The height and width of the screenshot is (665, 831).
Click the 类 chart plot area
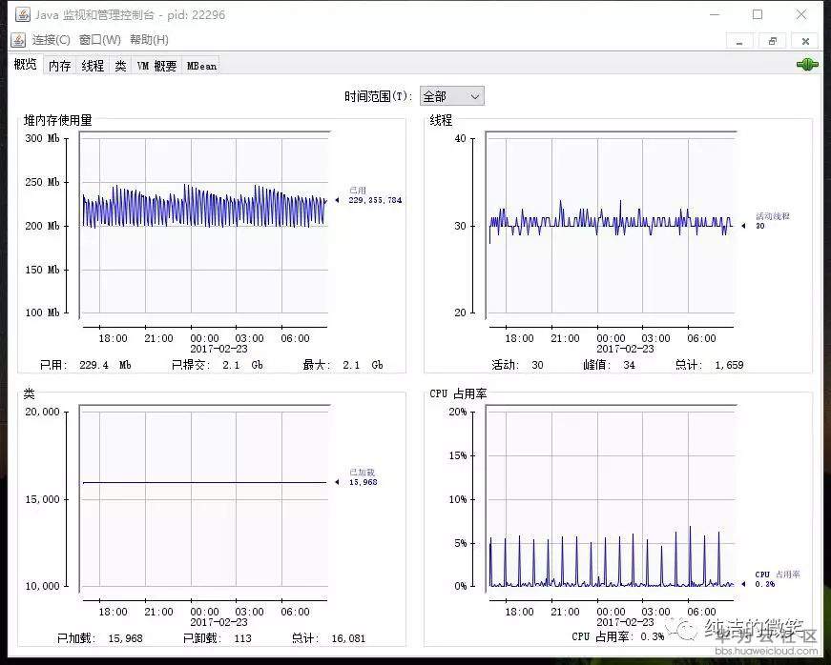point(204,498)
